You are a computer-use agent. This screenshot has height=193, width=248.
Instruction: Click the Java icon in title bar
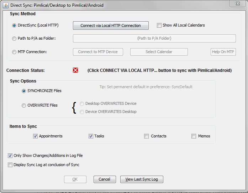[x=6, y=5]
